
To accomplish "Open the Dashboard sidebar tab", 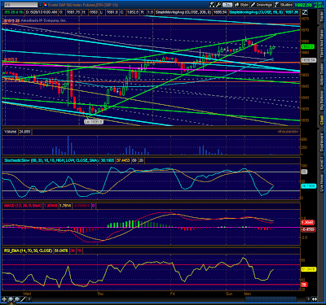I will click(322, 142).
